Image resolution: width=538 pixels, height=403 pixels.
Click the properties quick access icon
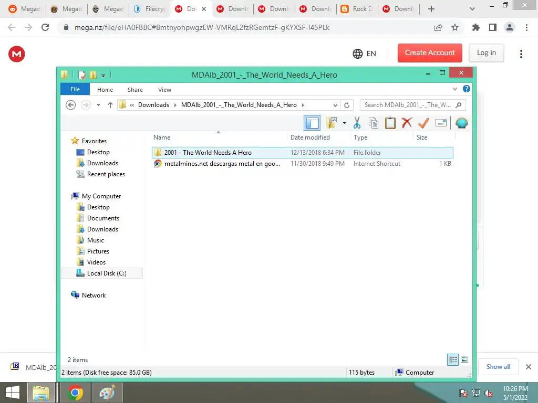tap(81, 75)
